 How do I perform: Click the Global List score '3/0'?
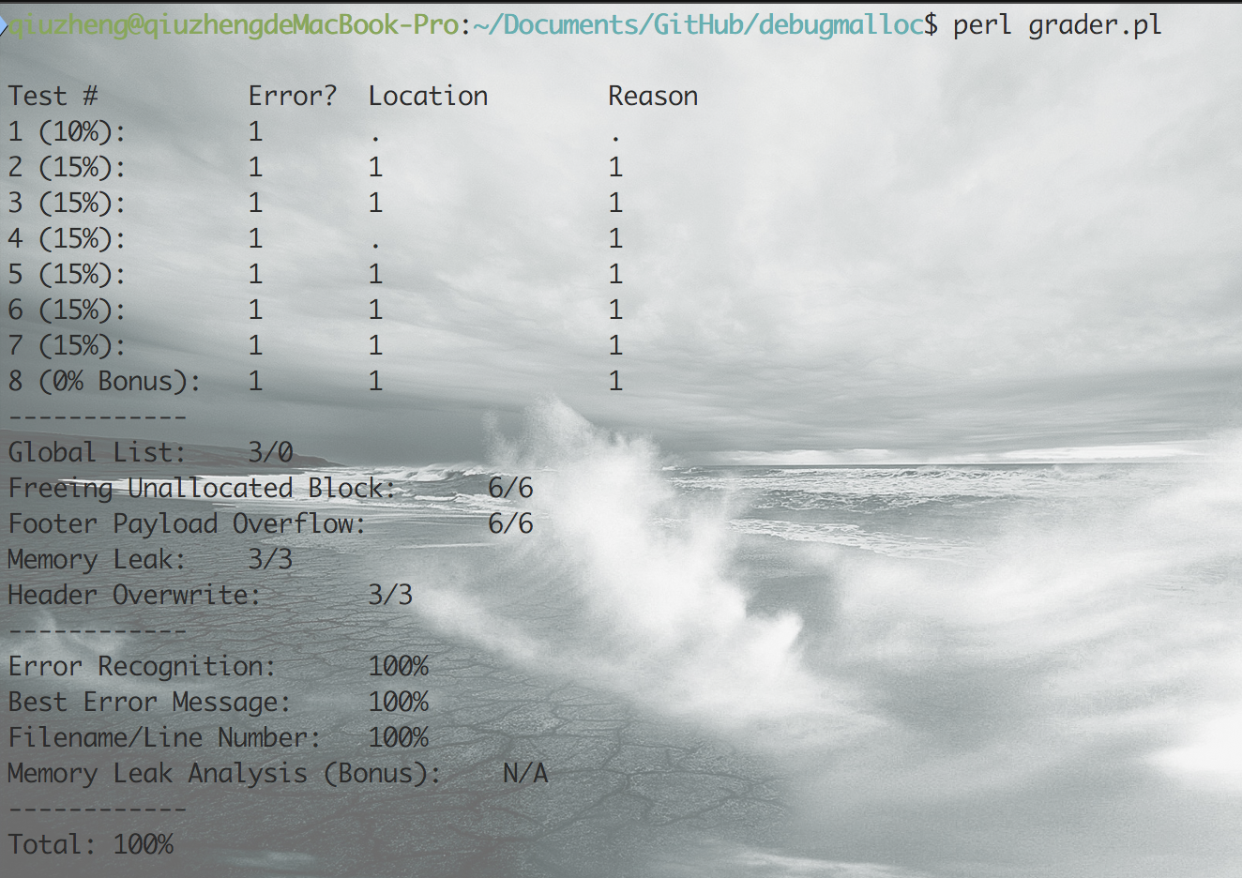[x=270, y=452]
